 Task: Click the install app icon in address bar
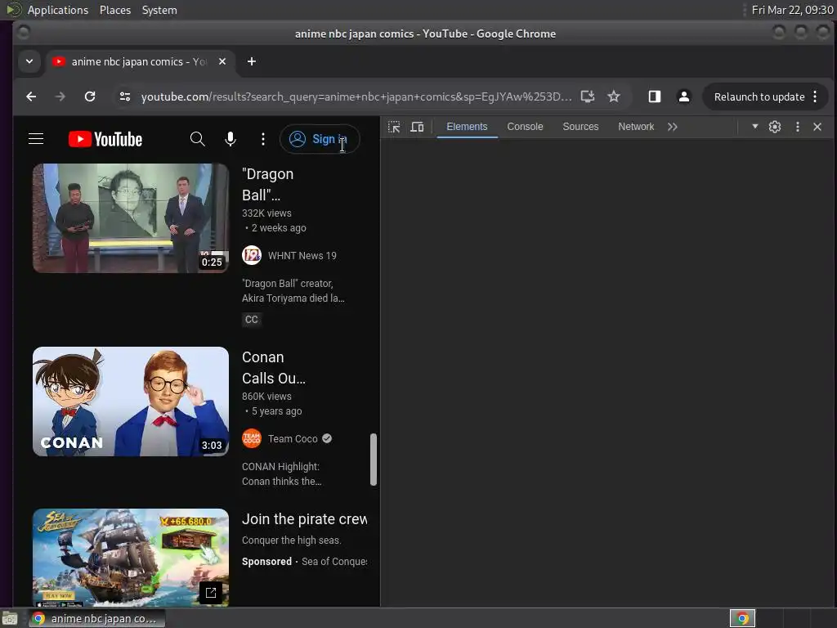click(587, 96)
